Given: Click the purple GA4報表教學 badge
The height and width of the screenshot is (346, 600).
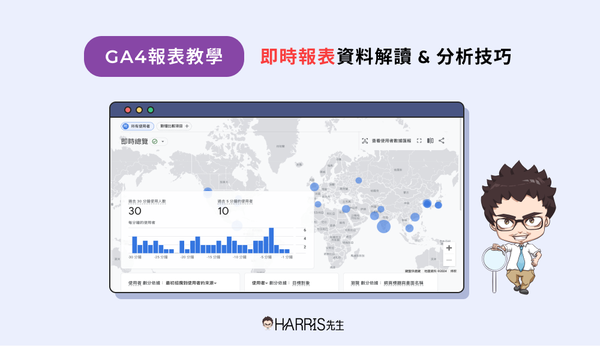Looking at the screenshot, I should tap(164, 56).
